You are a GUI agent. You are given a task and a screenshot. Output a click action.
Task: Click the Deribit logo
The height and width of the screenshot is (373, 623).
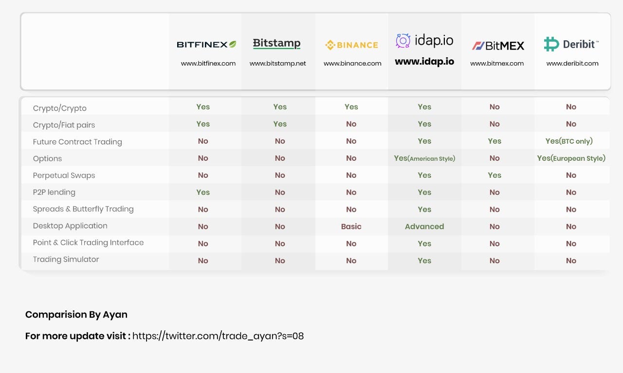[571, 44]
